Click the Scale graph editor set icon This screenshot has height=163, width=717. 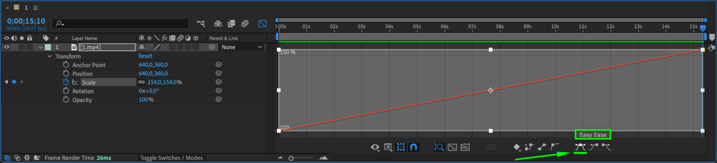click(x=75, y=82)
